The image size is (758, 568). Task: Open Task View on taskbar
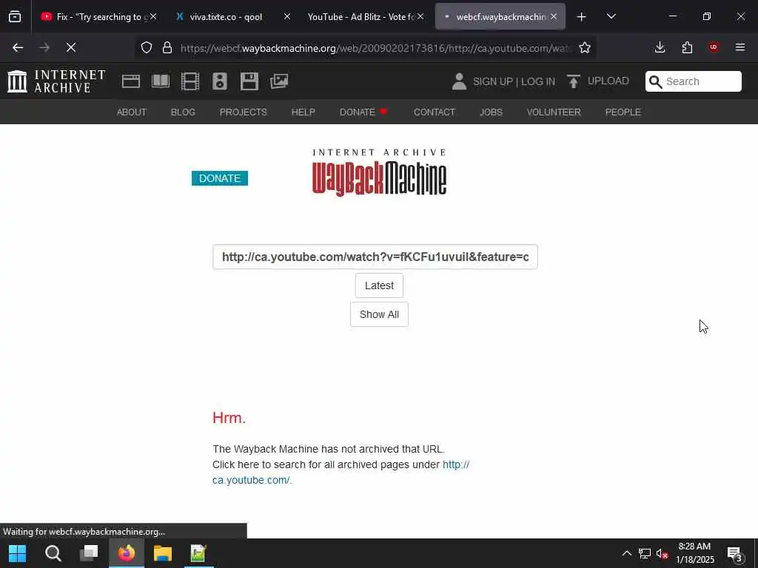click(x=89, y=553)
